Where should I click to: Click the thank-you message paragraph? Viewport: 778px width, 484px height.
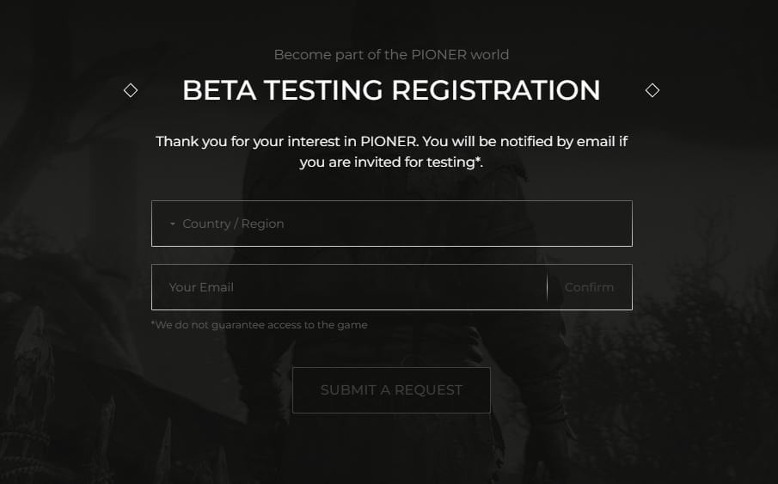pyautogui.click(x=391, y=151)
